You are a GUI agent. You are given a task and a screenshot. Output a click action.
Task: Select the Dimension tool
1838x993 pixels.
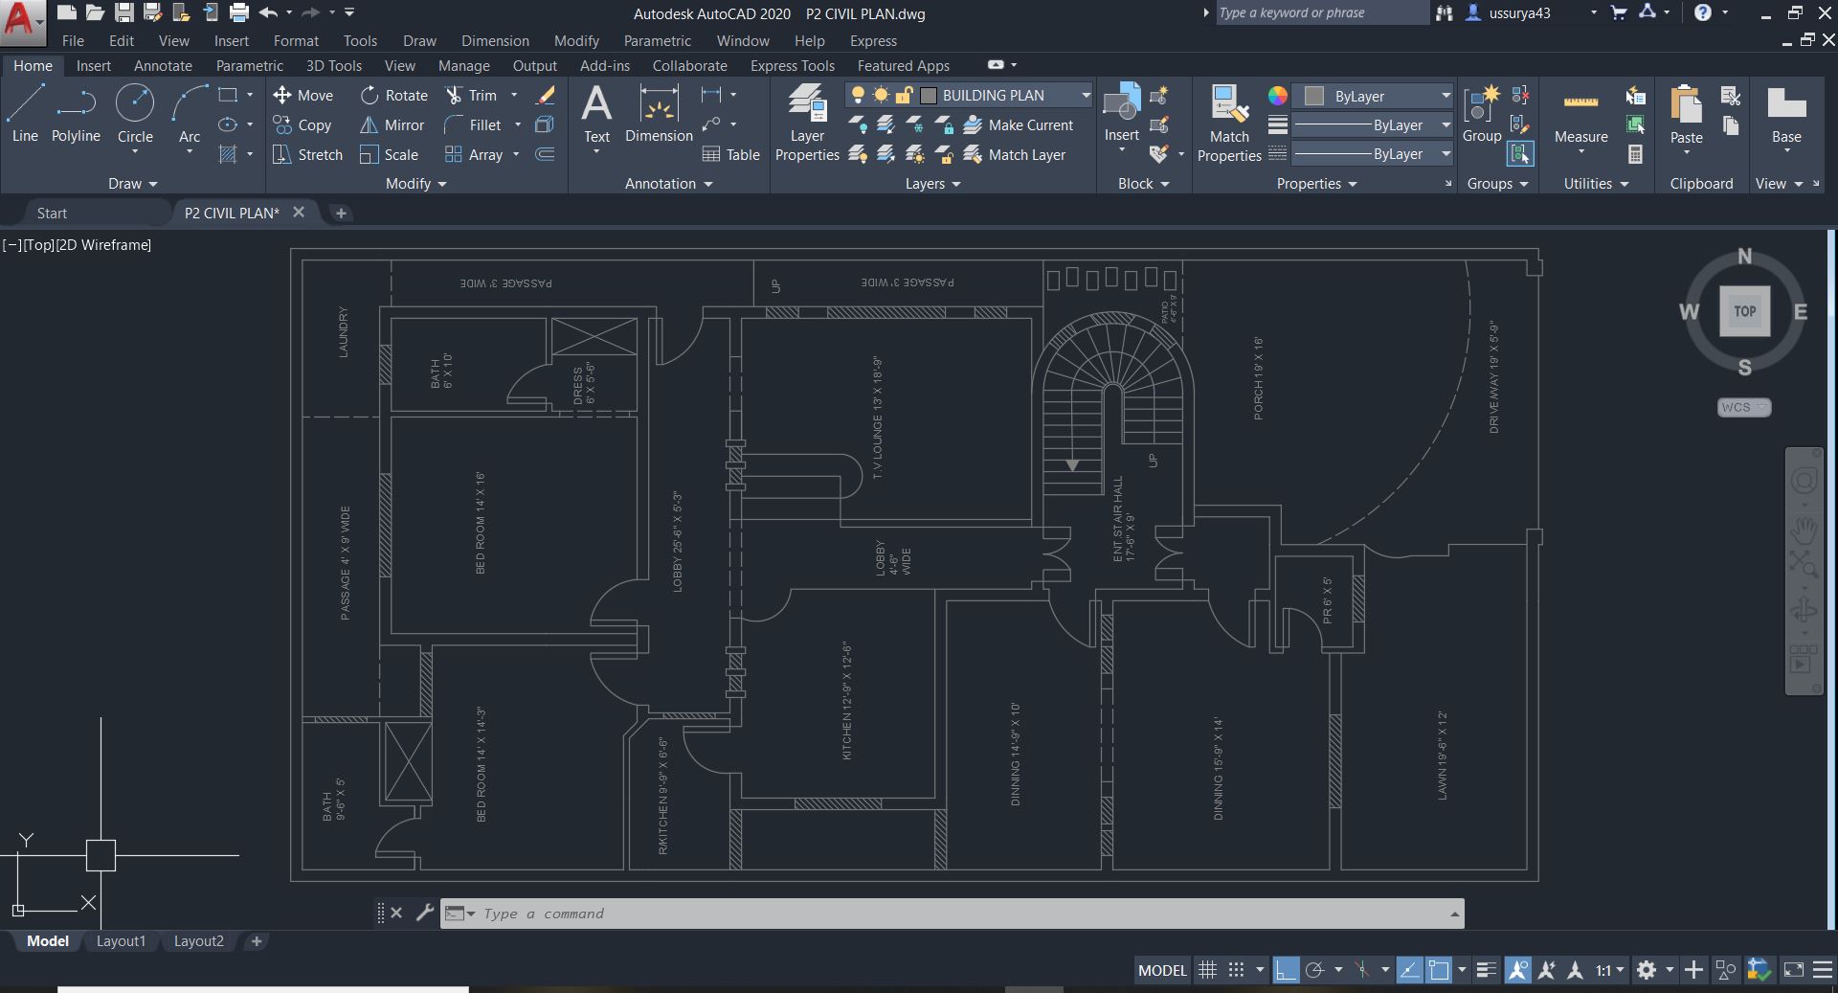(659, 115)
